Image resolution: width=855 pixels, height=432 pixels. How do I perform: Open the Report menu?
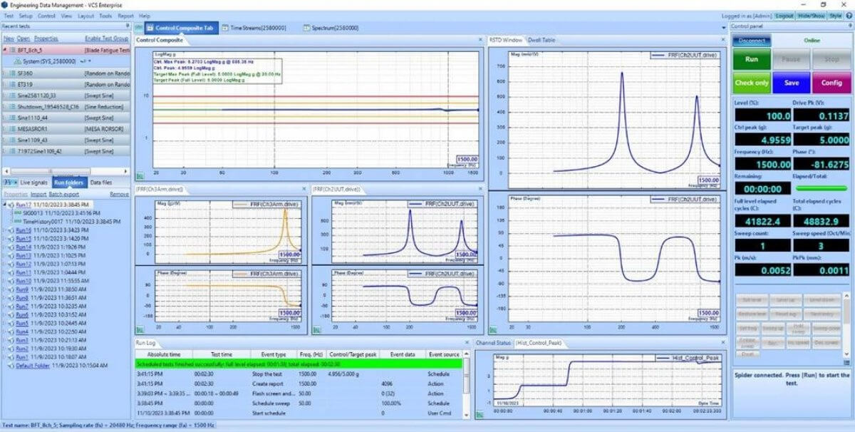(x=126, y=16)
